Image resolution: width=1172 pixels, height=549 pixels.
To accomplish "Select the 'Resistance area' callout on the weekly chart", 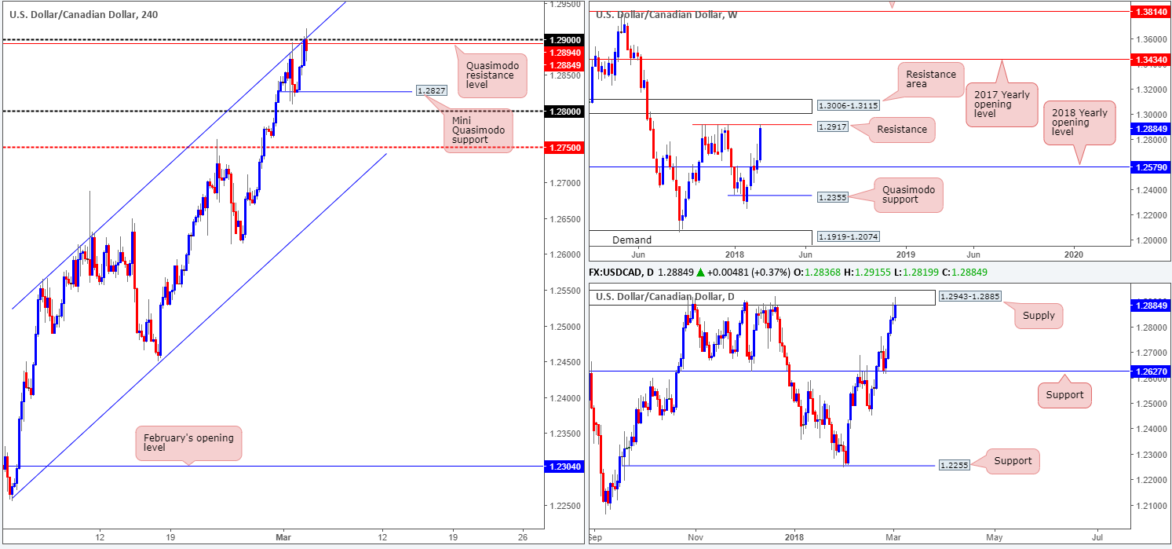I will tap(932, 79).
